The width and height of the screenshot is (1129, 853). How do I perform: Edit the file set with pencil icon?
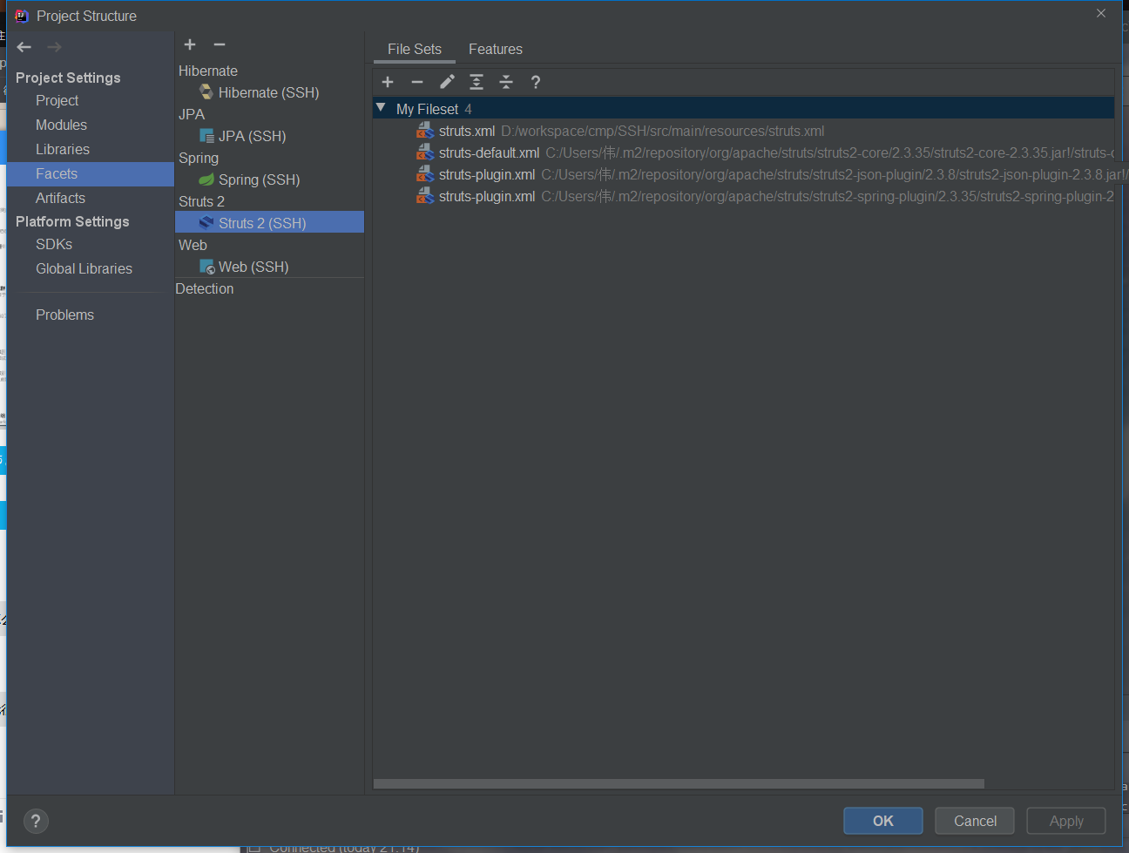447,82
